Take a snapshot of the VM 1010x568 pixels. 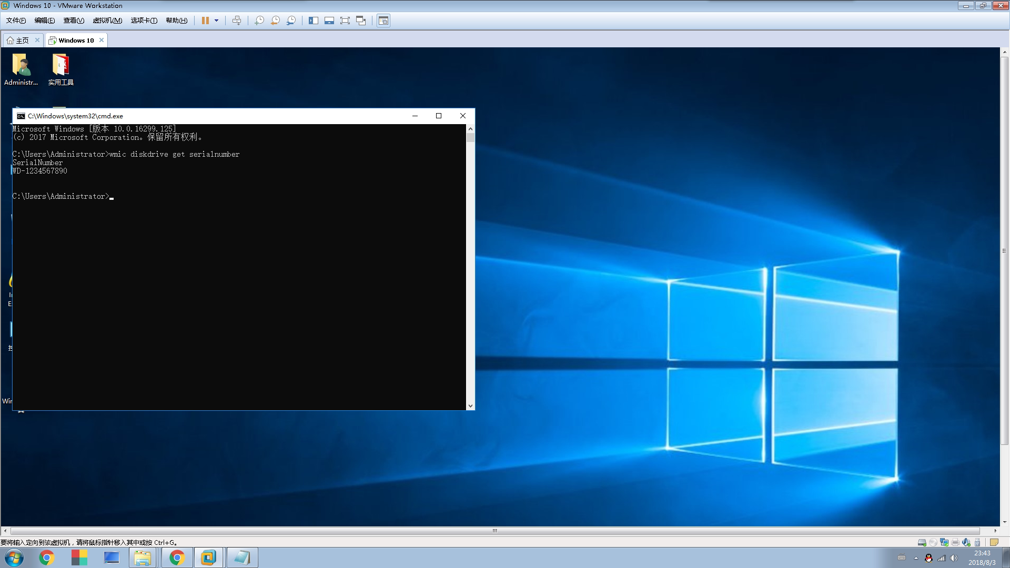259,21
